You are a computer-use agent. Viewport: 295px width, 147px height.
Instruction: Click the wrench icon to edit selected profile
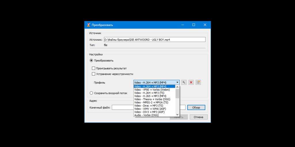184,82
